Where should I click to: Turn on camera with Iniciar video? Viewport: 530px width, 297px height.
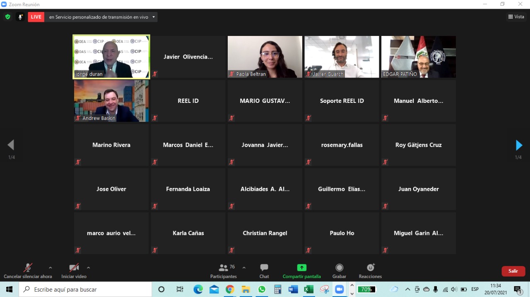pos(74,271)
